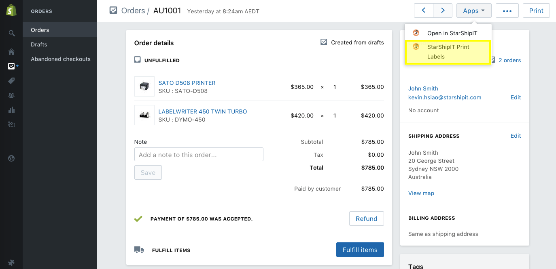Open the LABELWRITER 450 TWIN TURBO link
Image resolution: width=556 pixels, height=269 pixels.
[x=202, y=111]
